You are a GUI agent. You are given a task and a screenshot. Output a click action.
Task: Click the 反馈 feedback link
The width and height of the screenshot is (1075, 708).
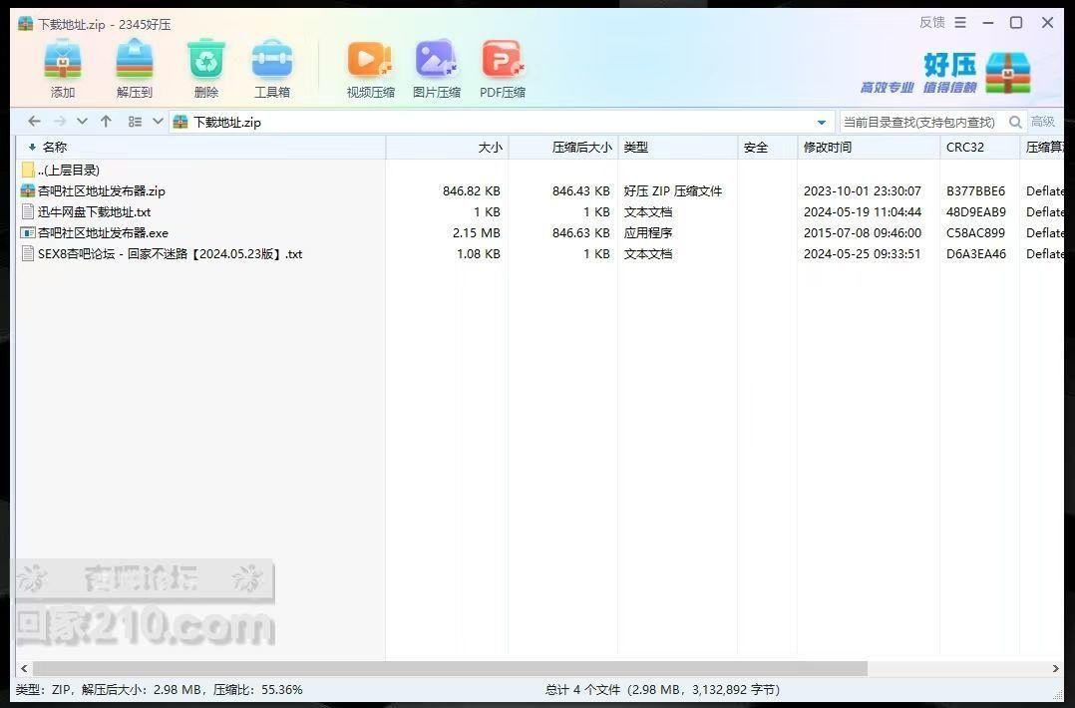pos(931,23)
